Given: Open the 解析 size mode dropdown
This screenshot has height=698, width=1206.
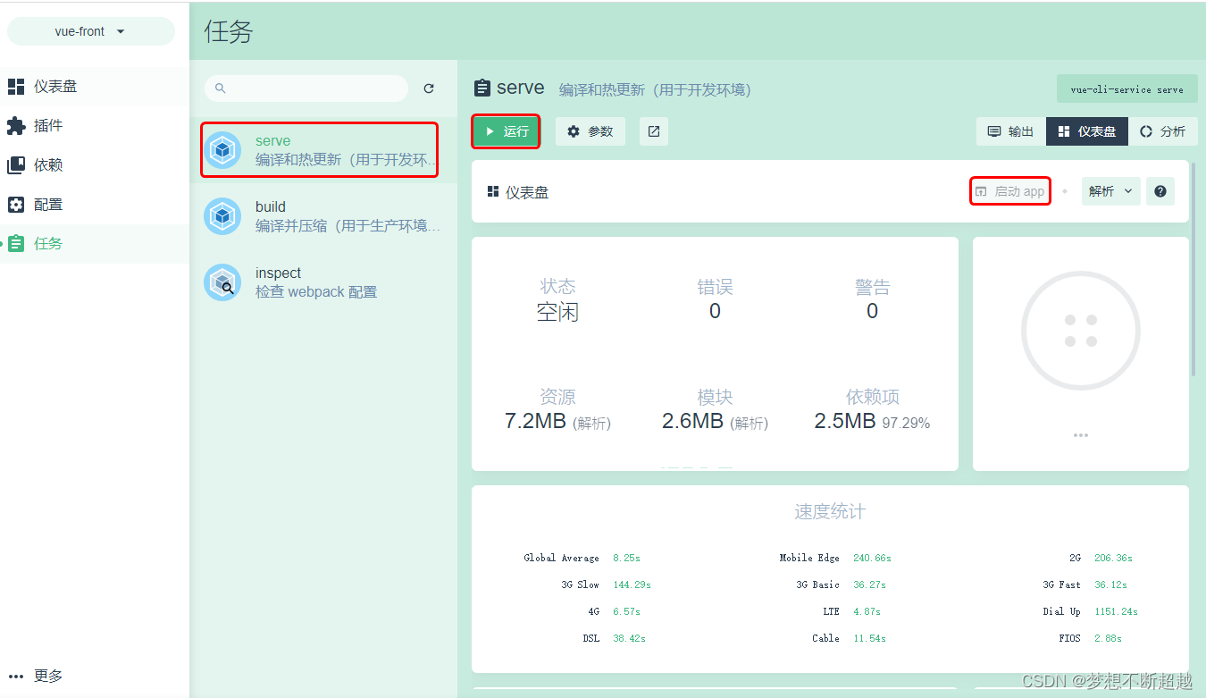Looking at the screenshot, I should click(x=1110, y=191).
